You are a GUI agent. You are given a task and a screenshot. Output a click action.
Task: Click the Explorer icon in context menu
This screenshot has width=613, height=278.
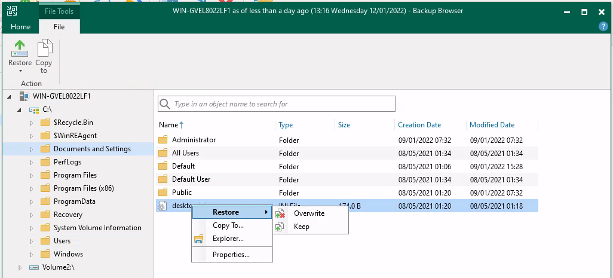(x=199, y=239)
